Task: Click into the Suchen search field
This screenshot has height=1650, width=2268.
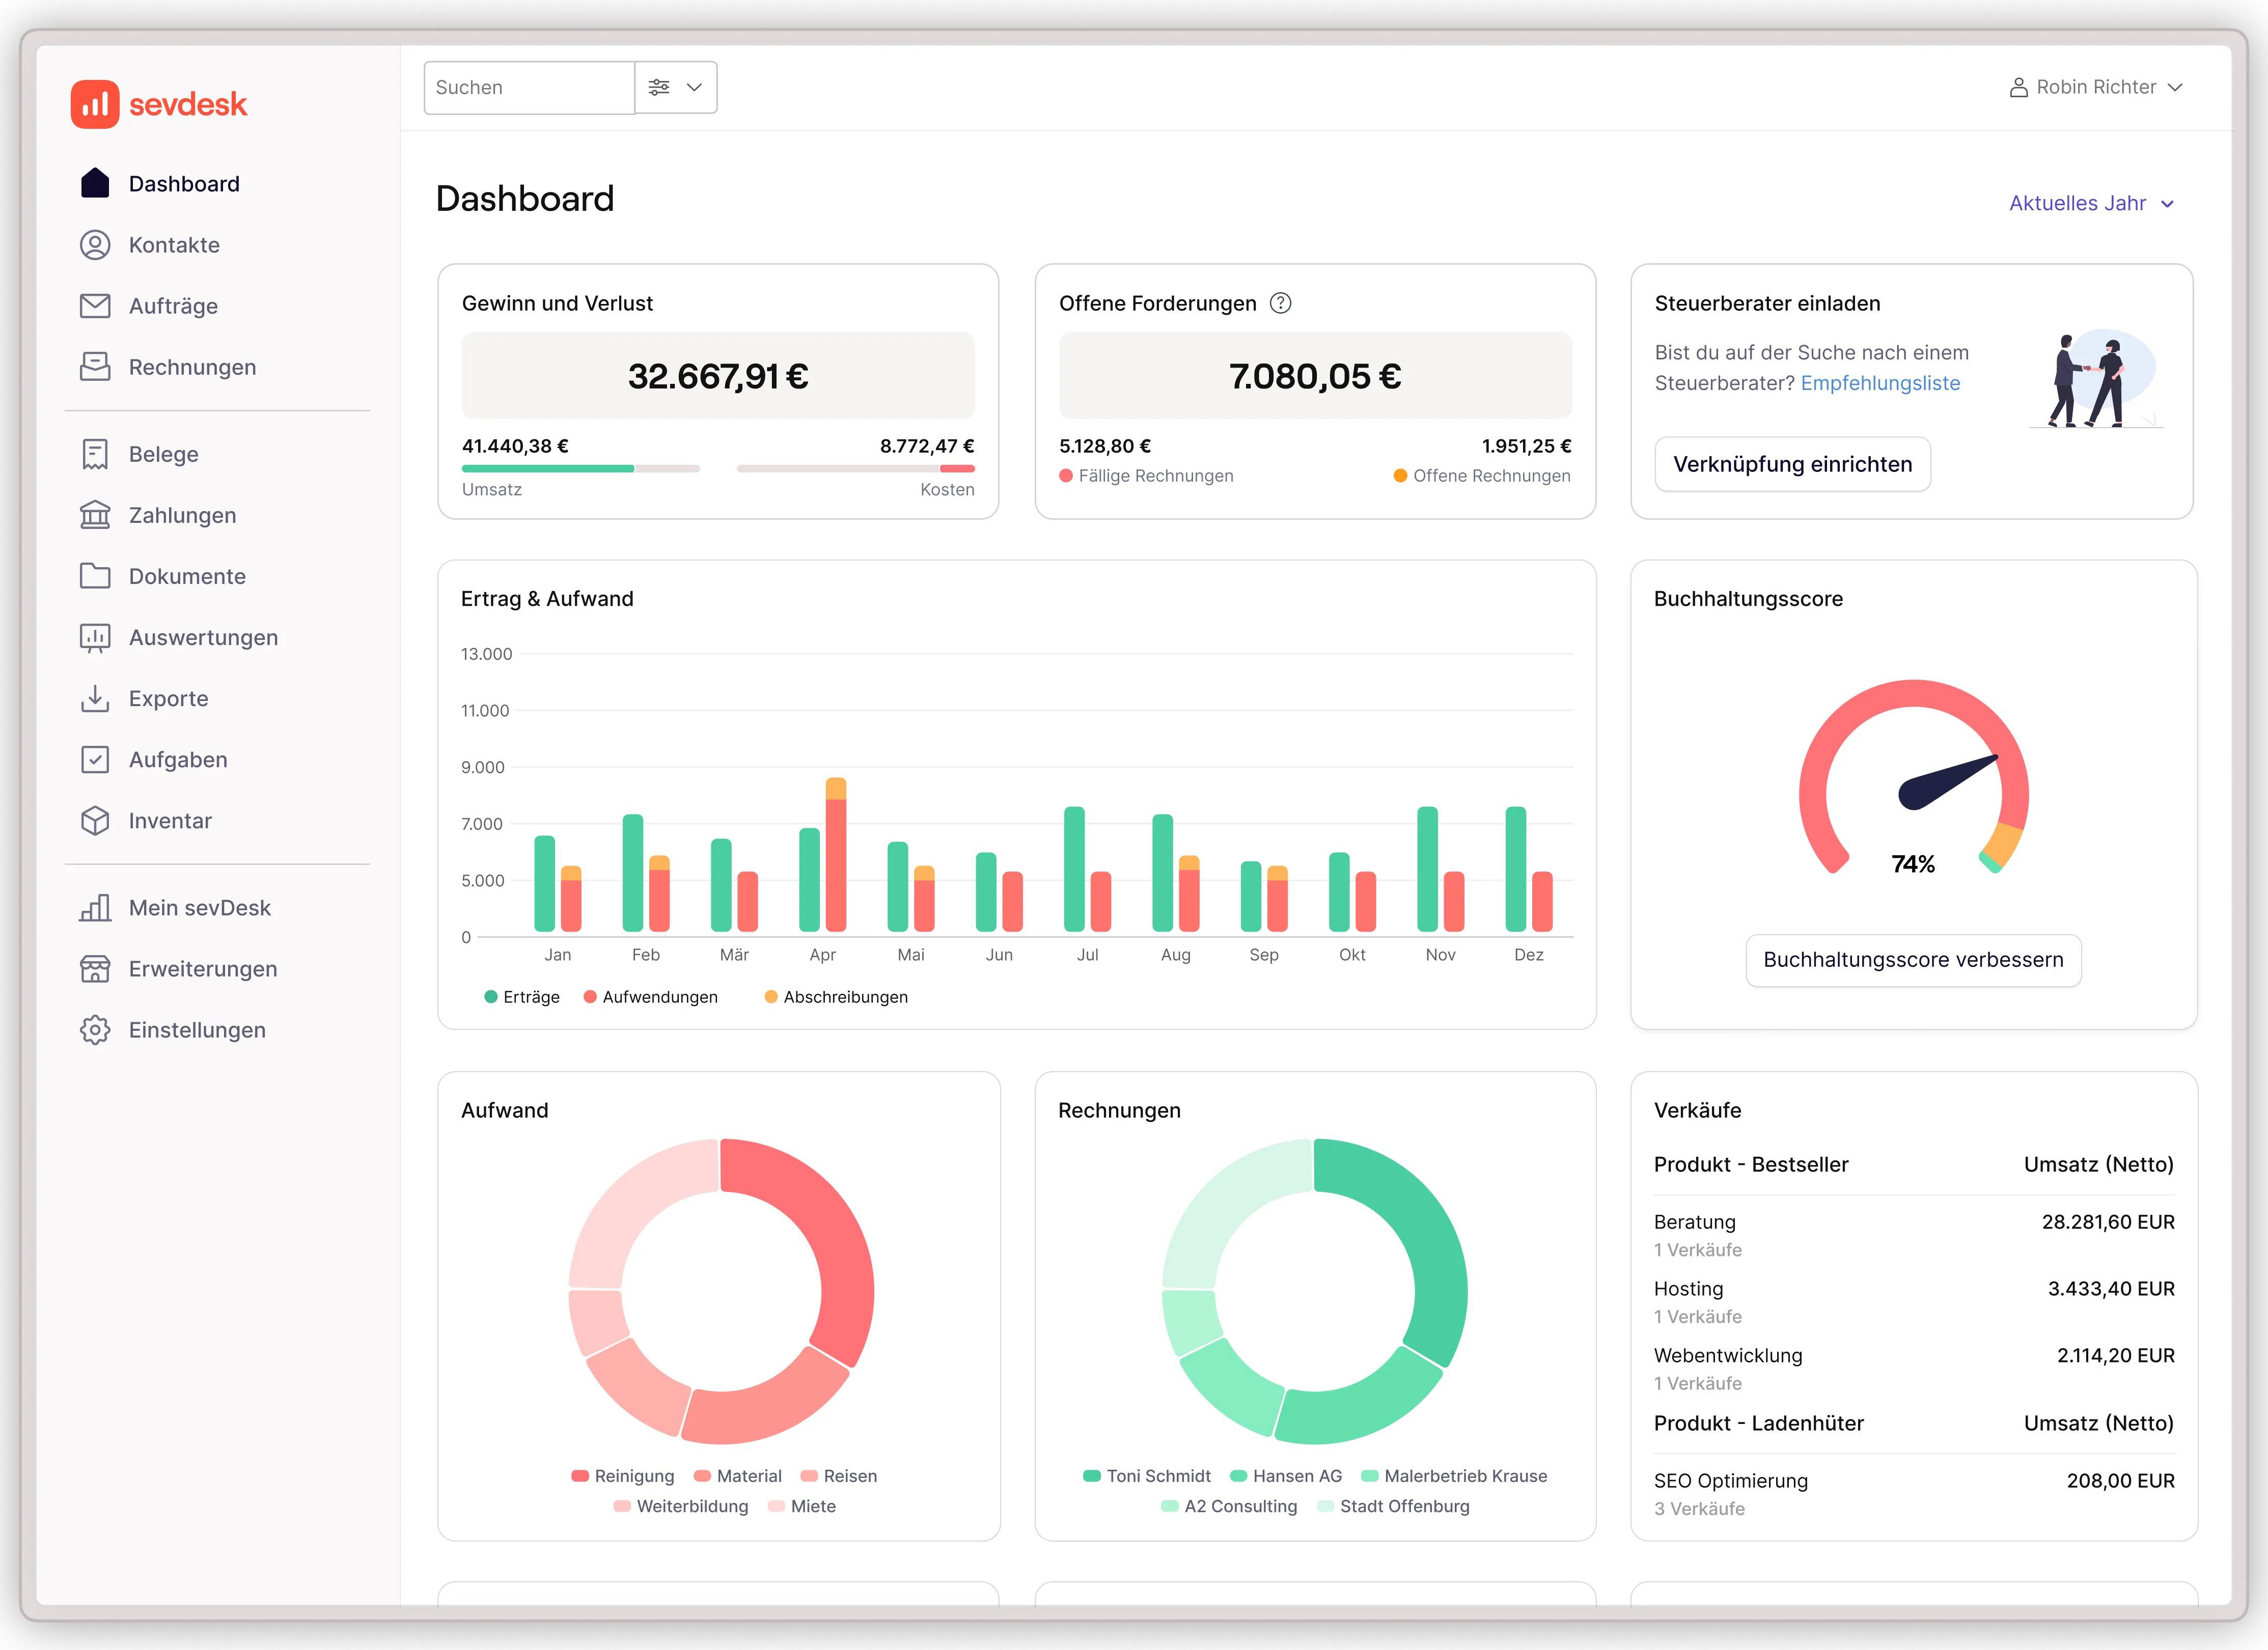Action: (x=529, y=88)
